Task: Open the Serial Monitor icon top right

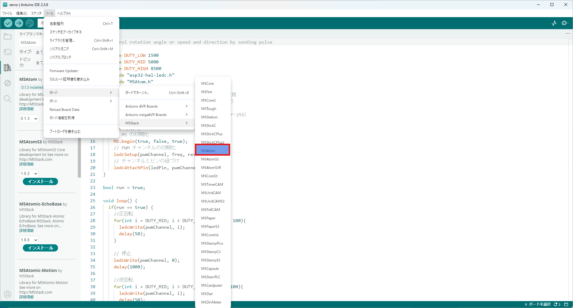Action: coord(565,23)
